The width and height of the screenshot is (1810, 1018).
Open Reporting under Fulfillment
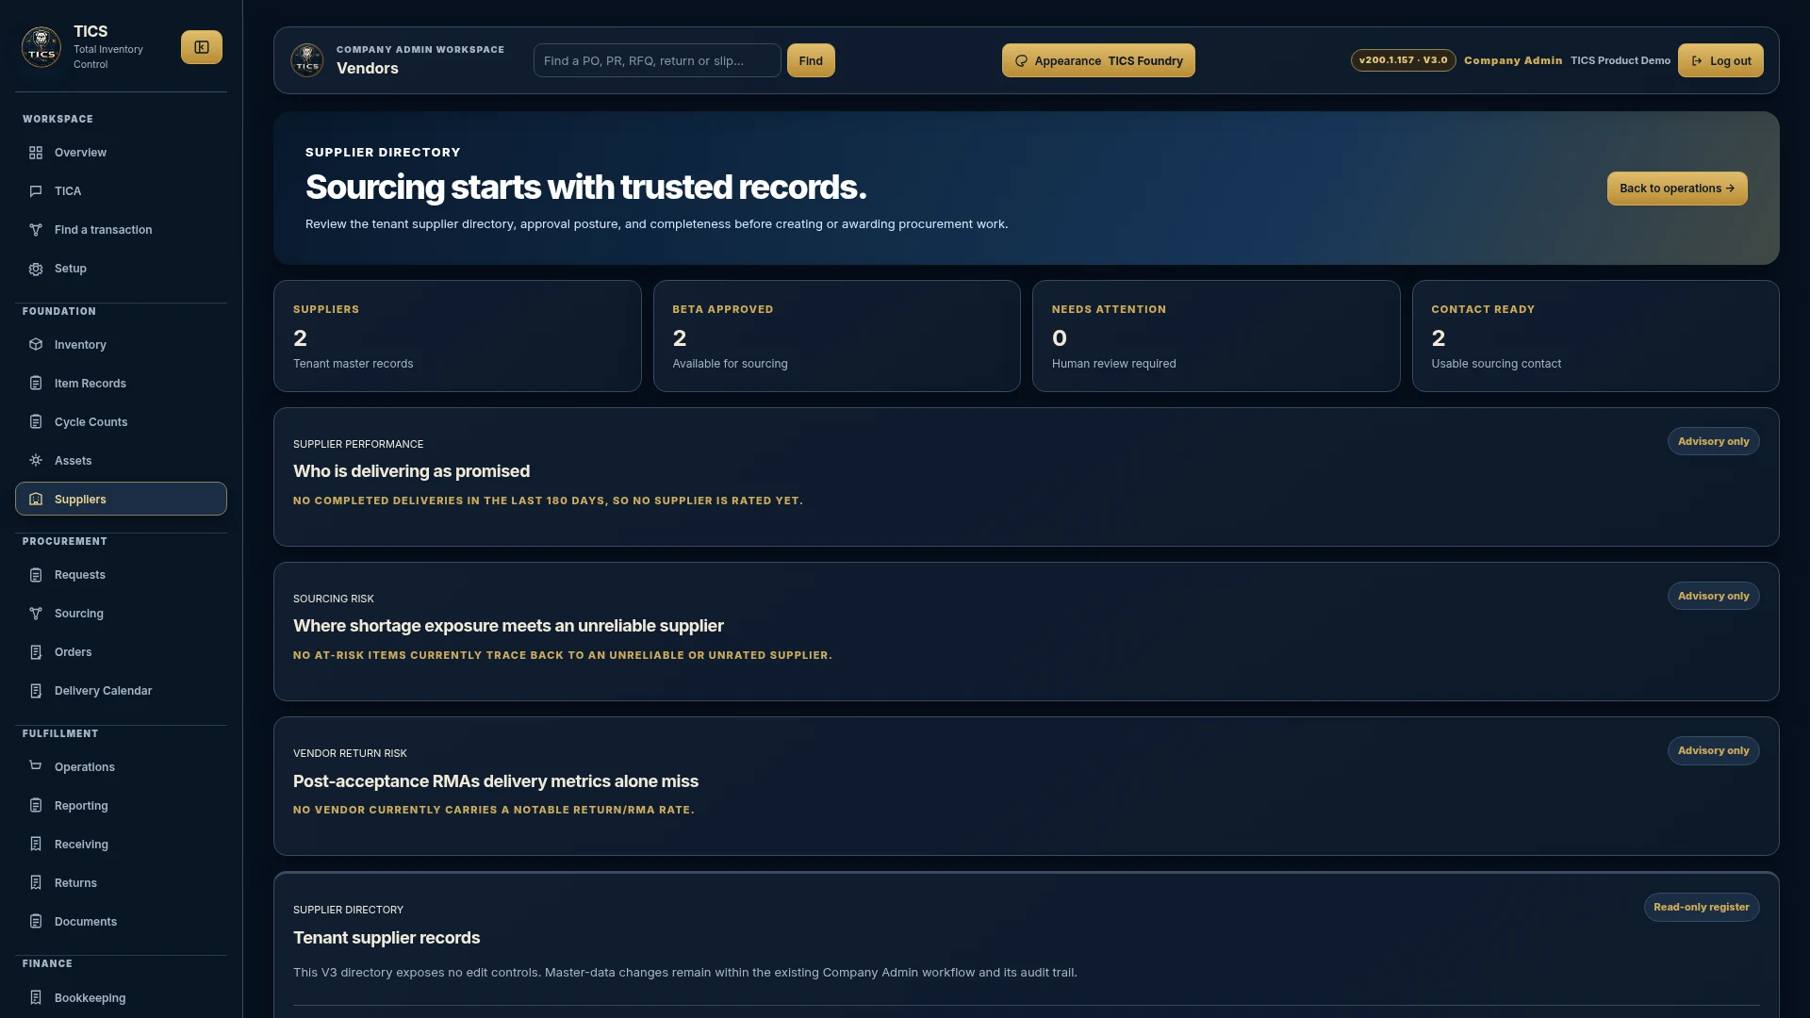121,806
